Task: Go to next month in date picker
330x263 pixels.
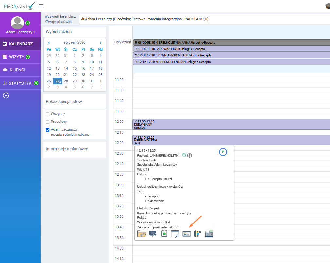Action: pyautogui.click(x=100, y=43)
